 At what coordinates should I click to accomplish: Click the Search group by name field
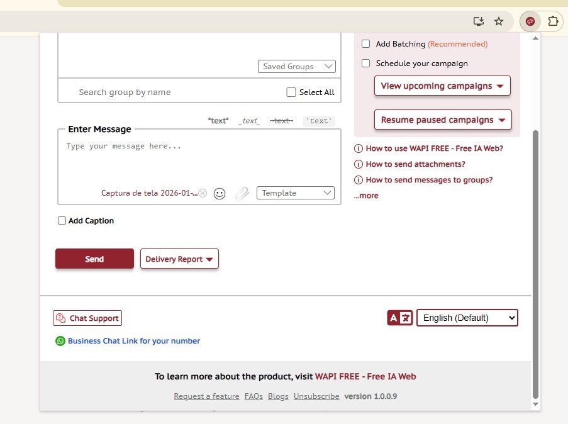[170, 92]
